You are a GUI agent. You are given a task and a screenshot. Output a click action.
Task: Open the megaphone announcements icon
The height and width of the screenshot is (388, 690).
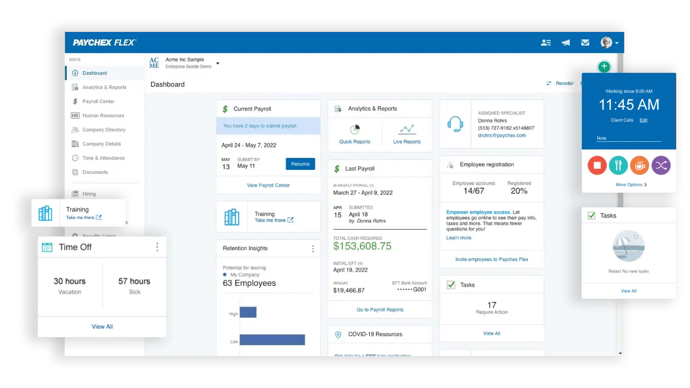point(566,43)
